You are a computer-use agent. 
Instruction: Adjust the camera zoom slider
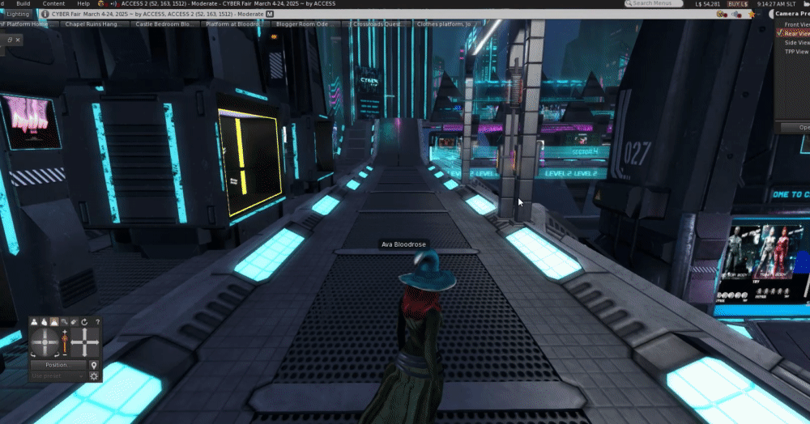pyautogui.click(x=65, y=342)
